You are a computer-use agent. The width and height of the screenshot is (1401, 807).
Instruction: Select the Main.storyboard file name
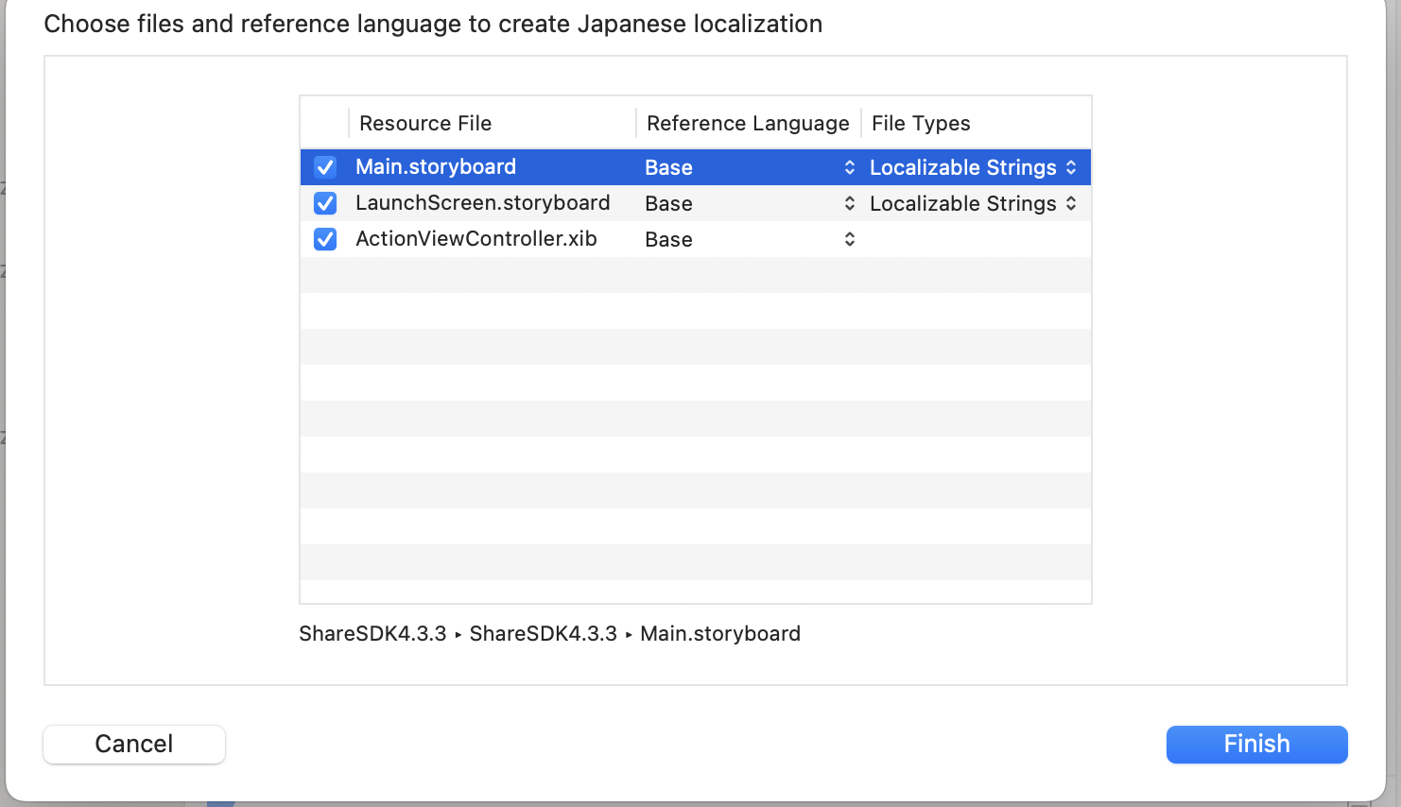436,167
